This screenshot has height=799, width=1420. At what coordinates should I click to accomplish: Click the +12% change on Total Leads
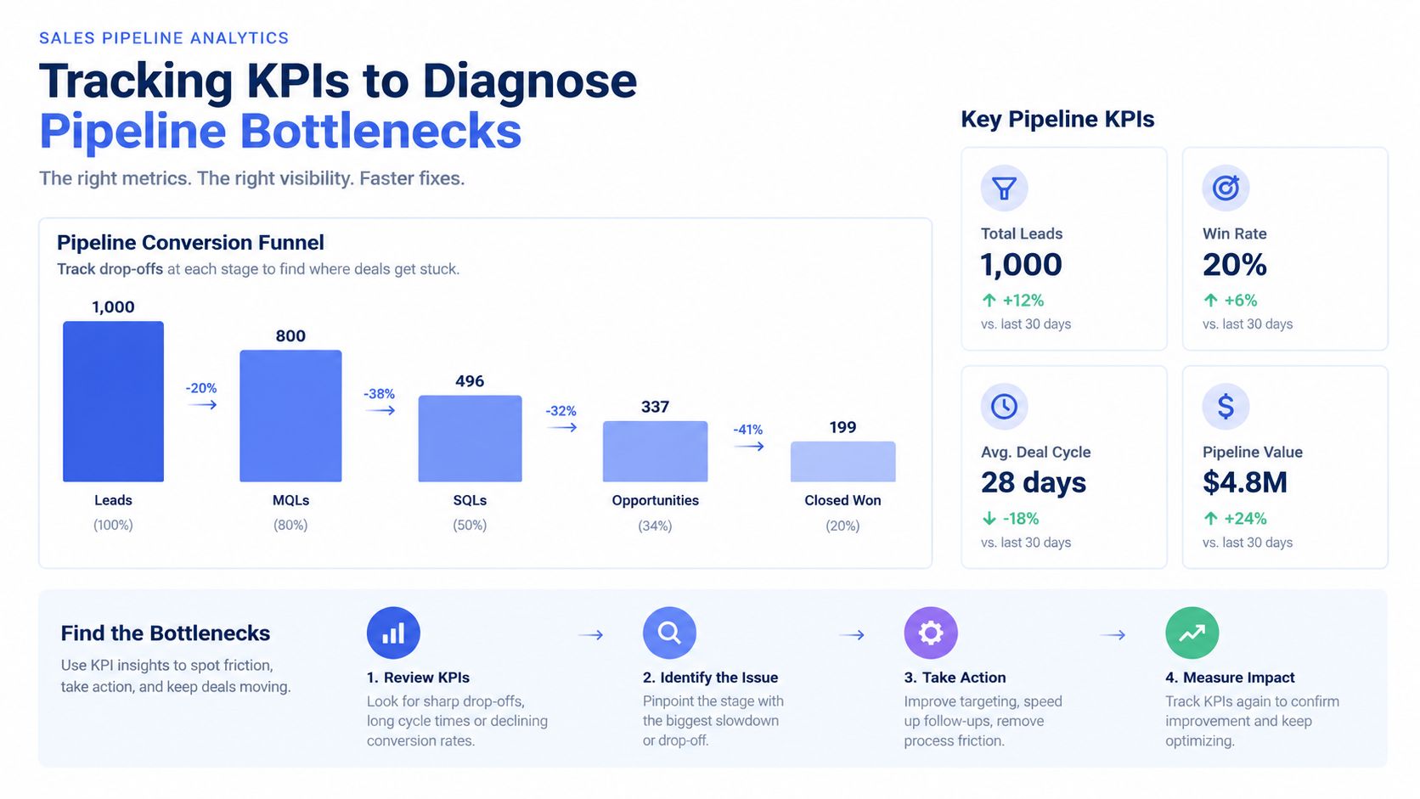click(1023, 301)
